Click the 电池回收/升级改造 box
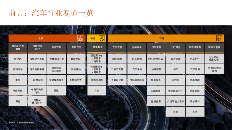The height and width of the screenshot is (130, 232). (x=214, y=59)
